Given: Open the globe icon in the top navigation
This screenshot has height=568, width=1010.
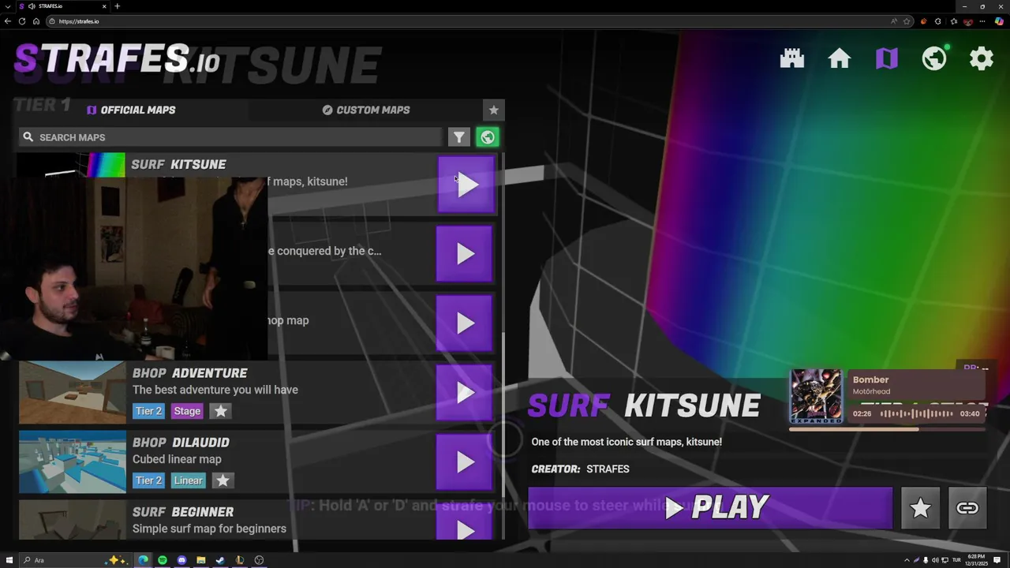Looking at the screenshot, I should pos(934,58).
